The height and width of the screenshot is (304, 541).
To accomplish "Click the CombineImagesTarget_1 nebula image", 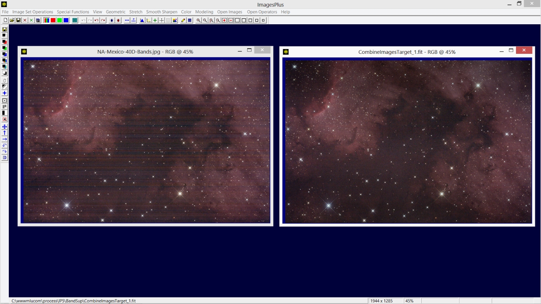I will pyautogui.click(x=408, y=141).
